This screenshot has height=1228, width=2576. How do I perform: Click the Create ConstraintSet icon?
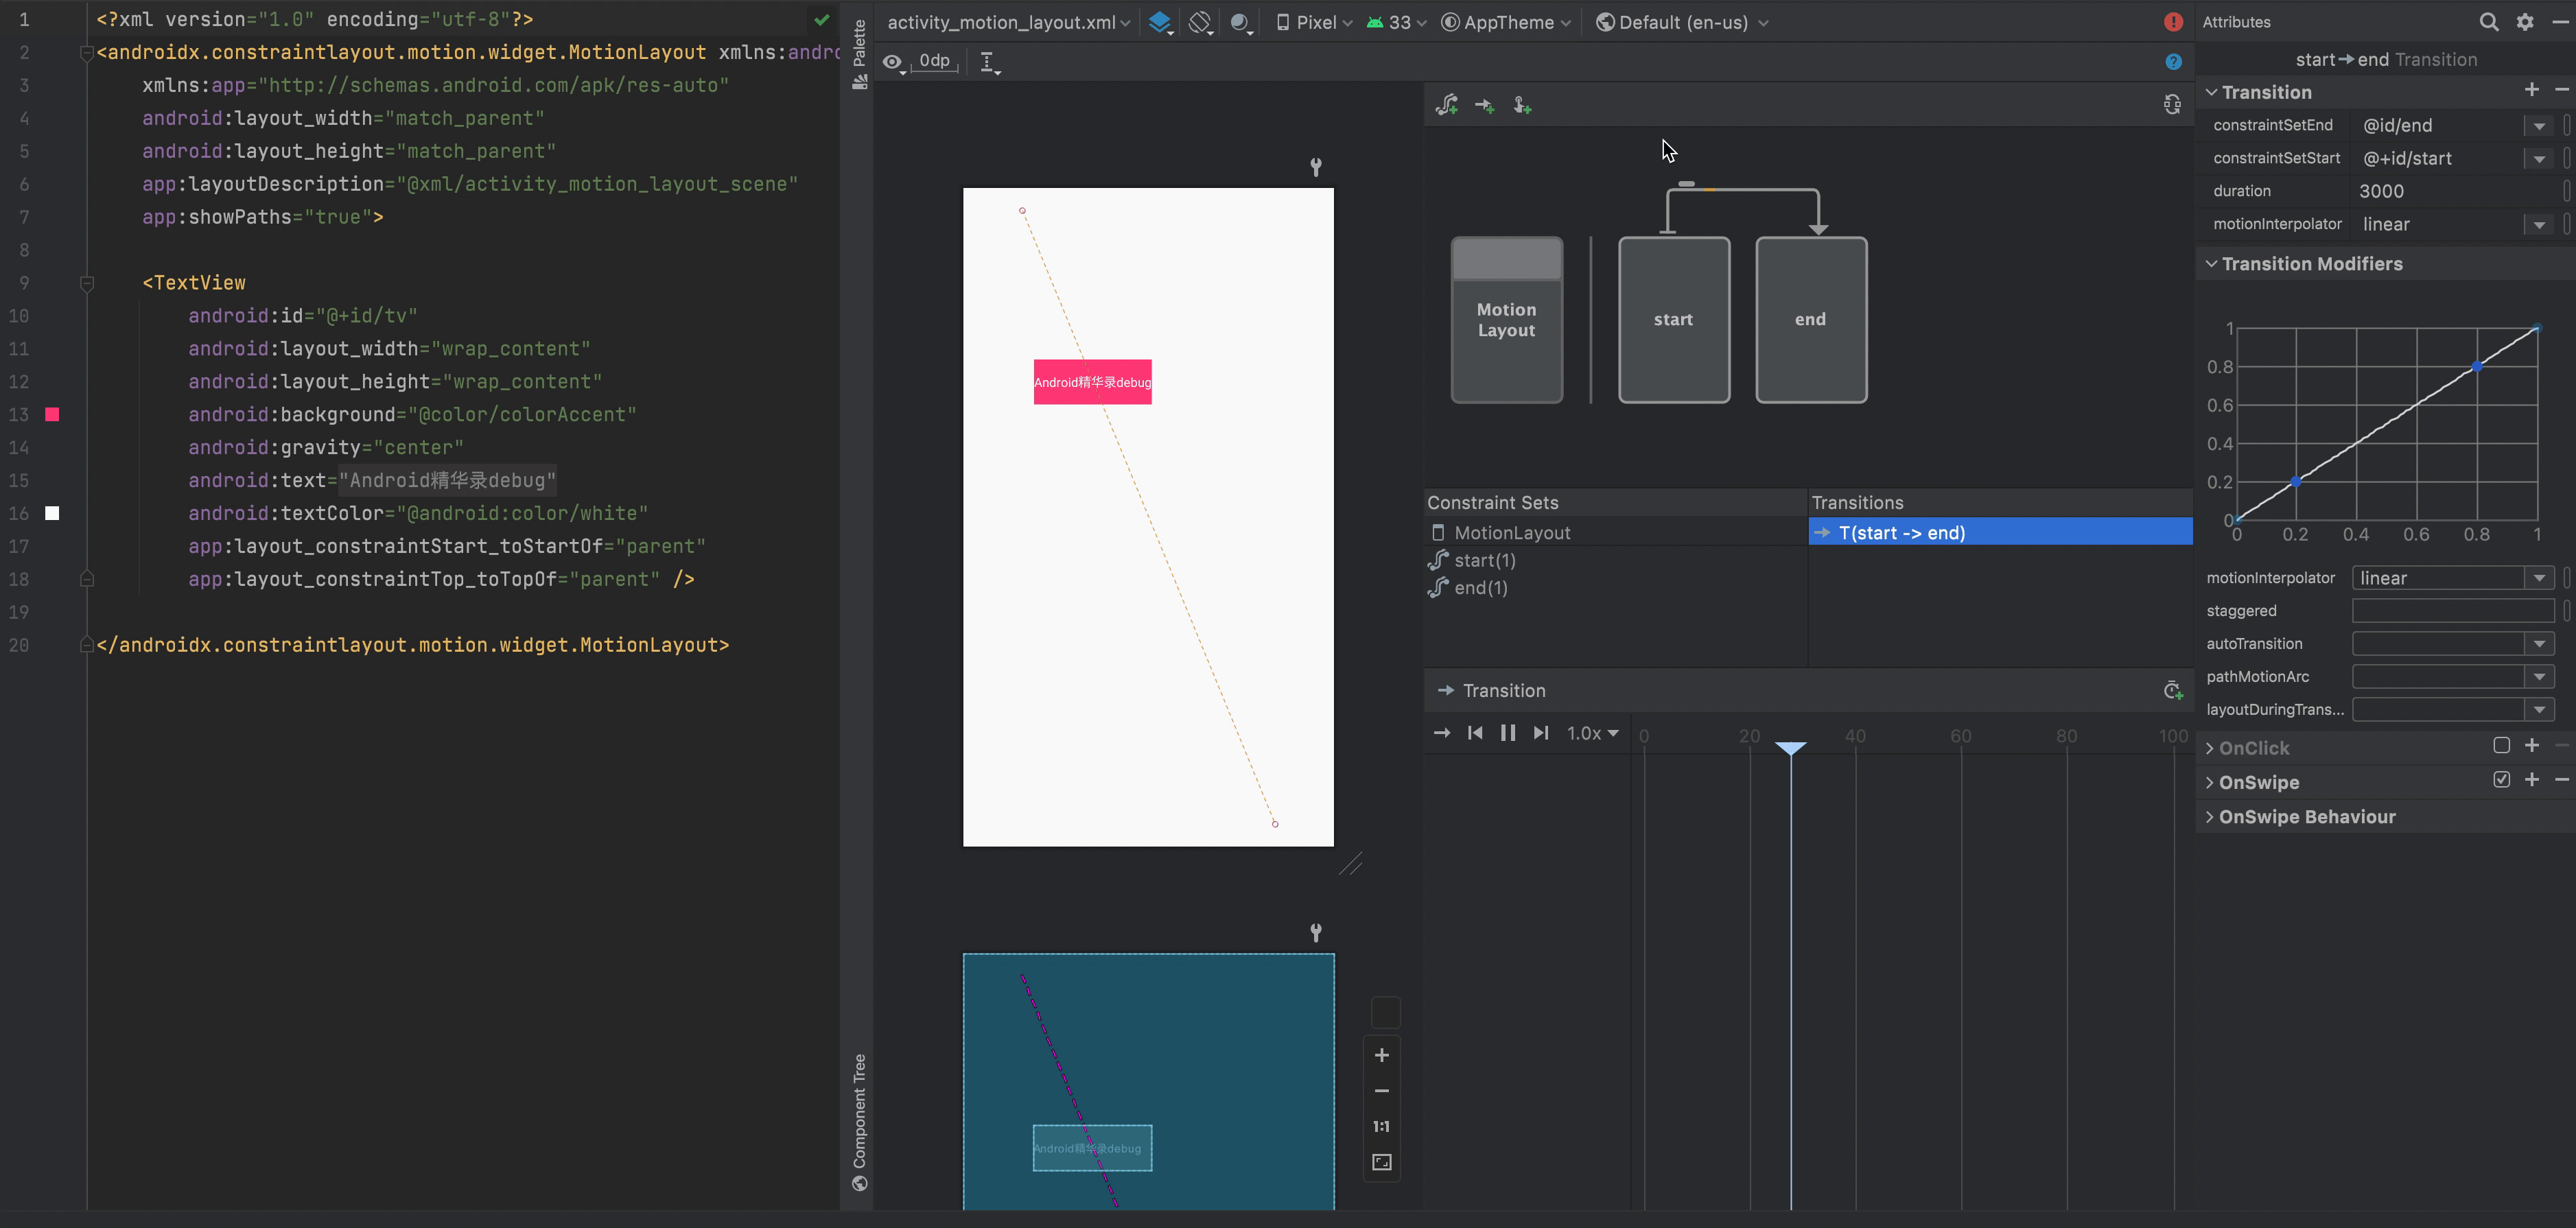[1446, 105]
